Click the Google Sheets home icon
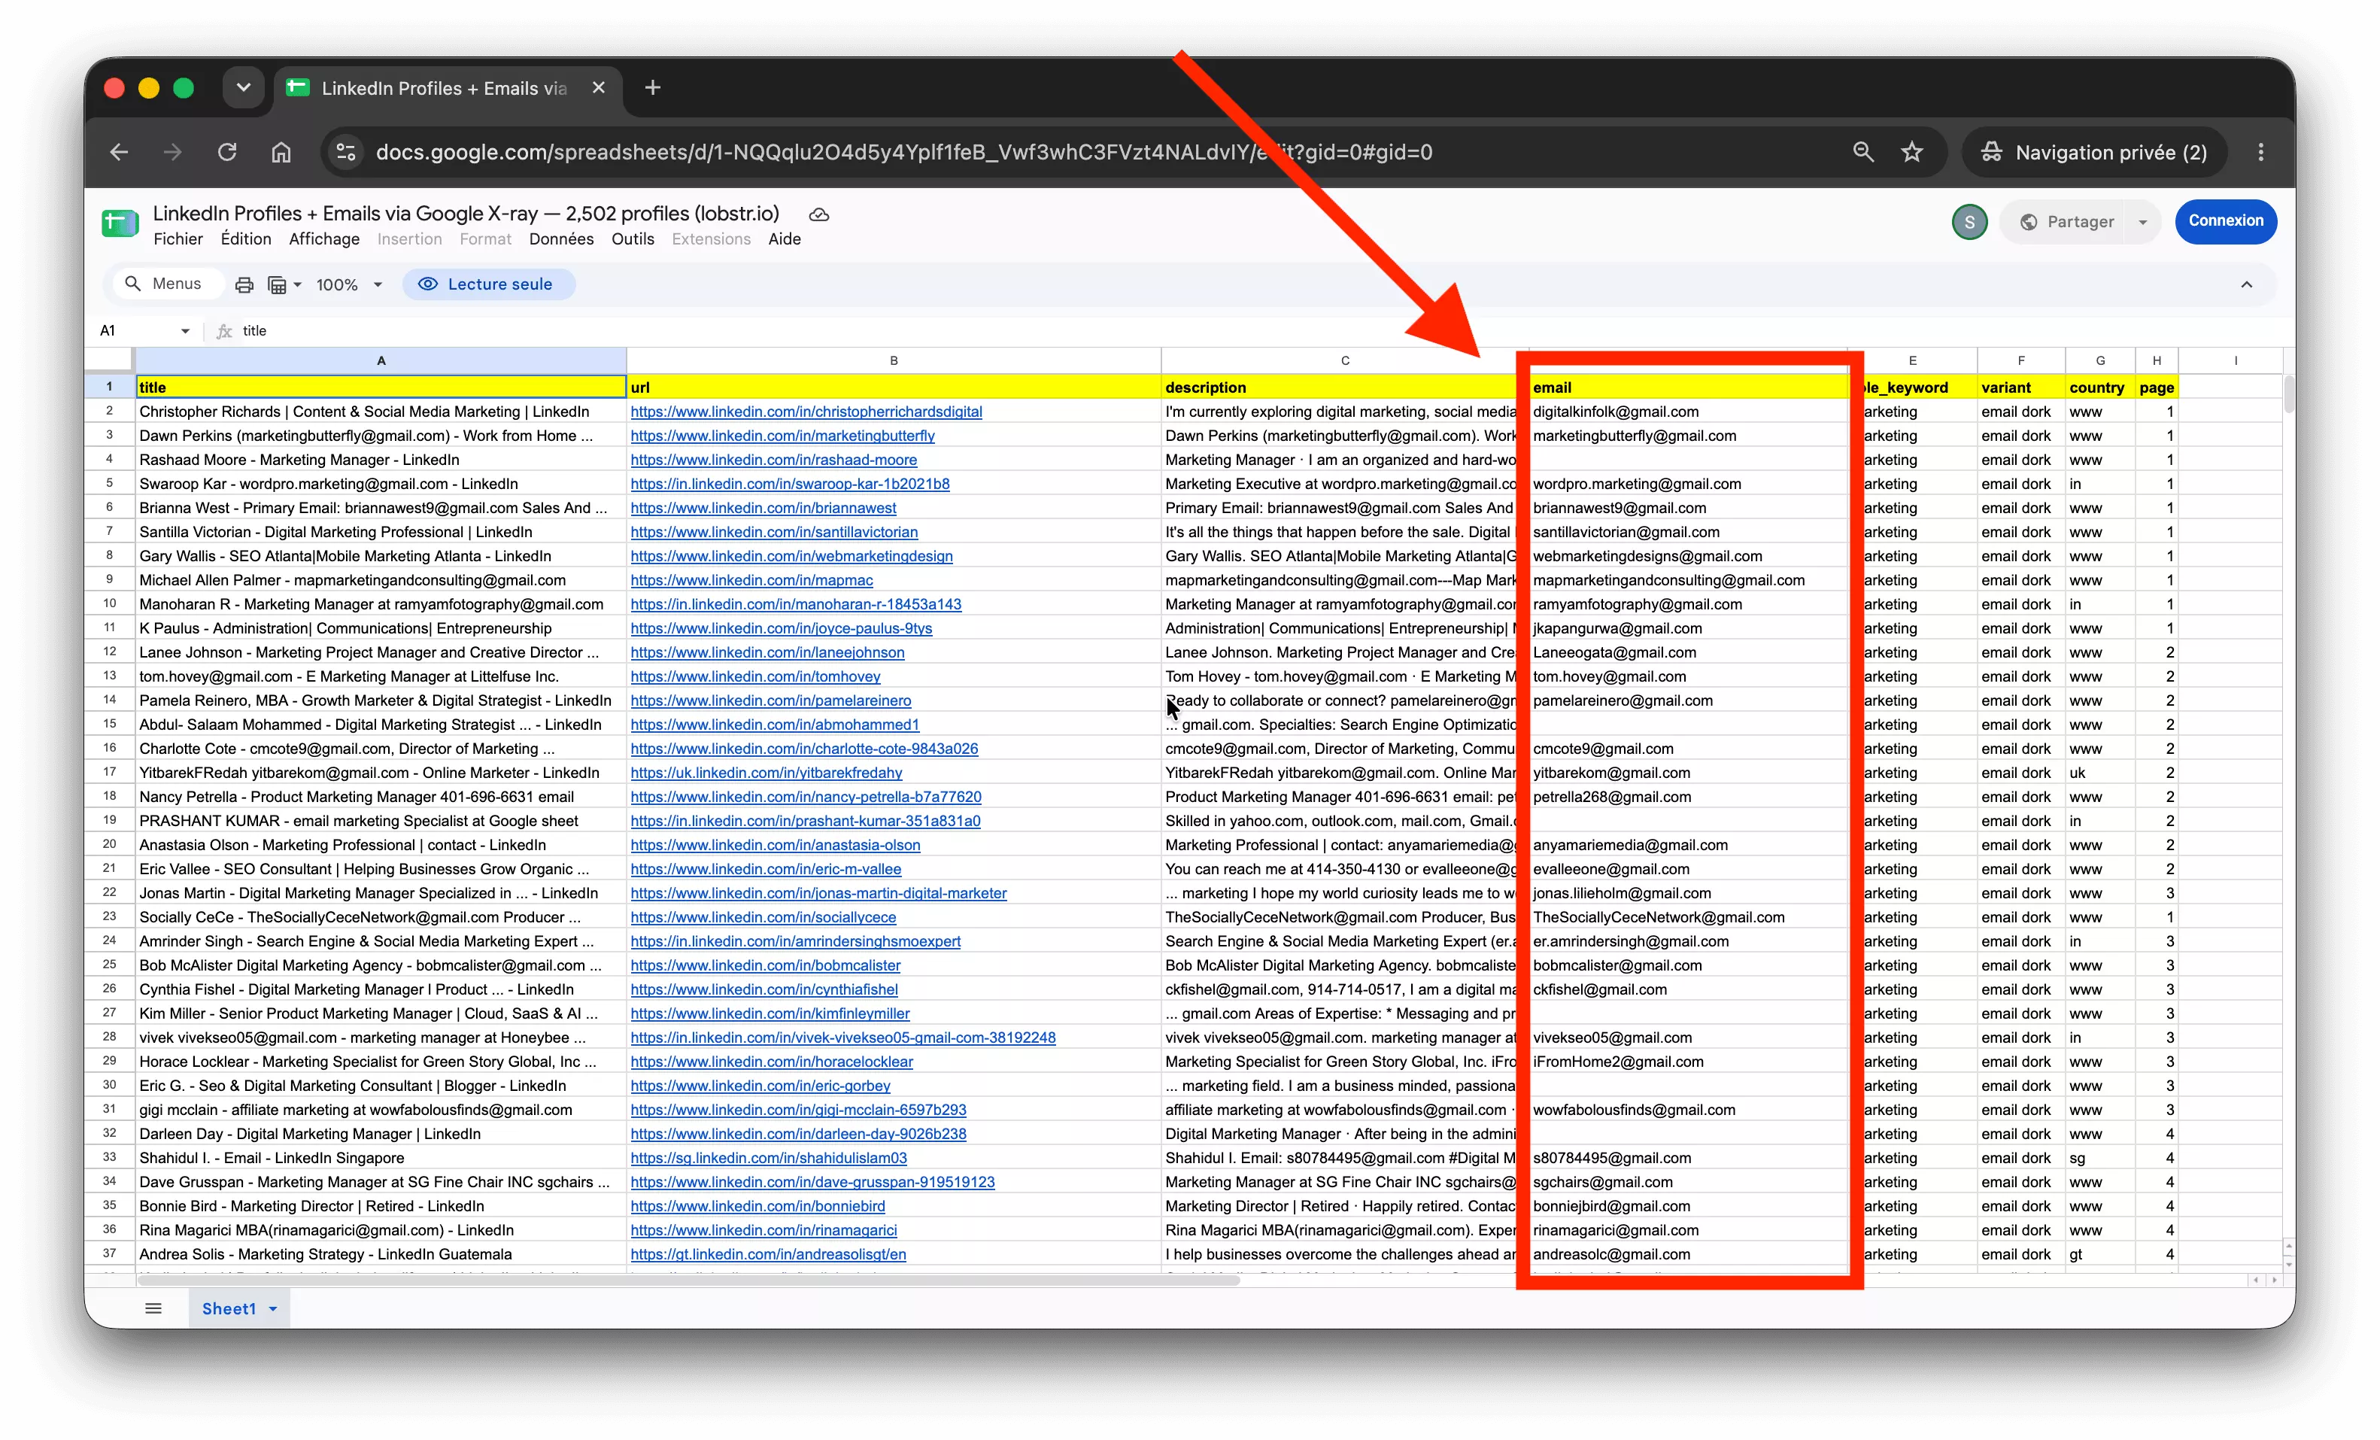 [x=121, y=224]
